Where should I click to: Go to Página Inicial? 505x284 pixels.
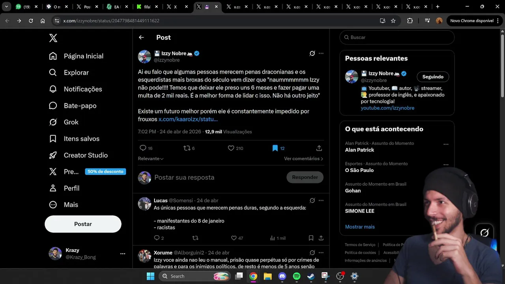pos(76,56)
